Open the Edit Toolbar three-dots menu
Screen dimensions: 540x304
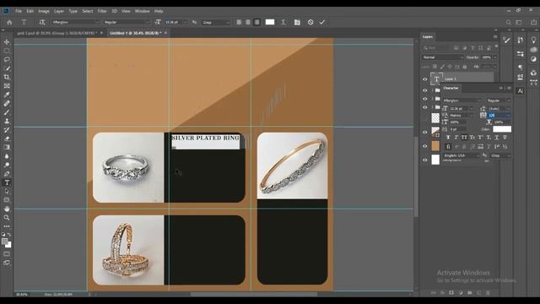pos(7,226)
